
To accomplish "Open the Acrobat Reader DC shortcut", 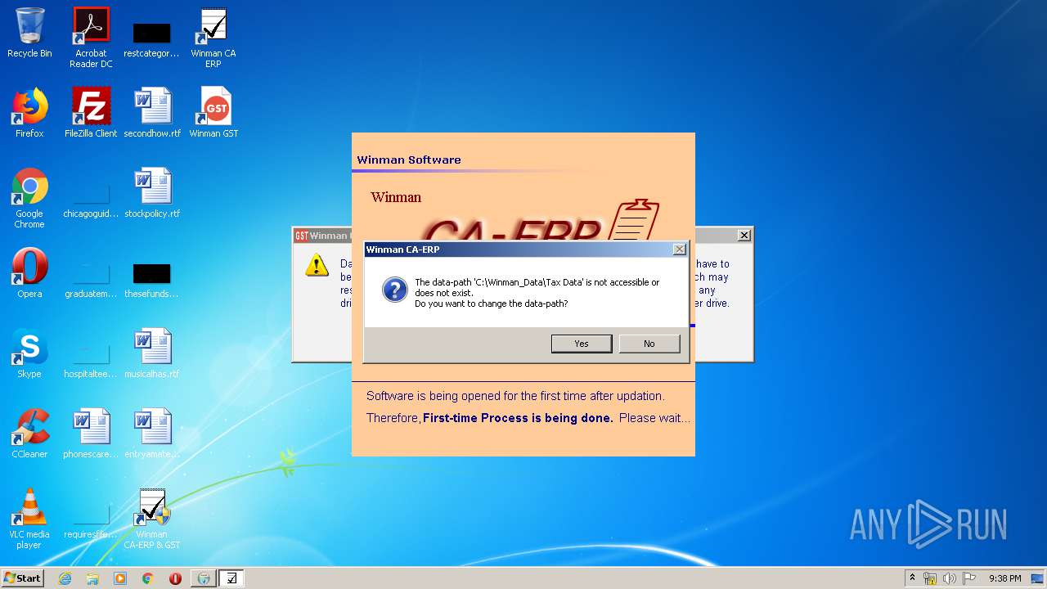I will pos(91,38).
